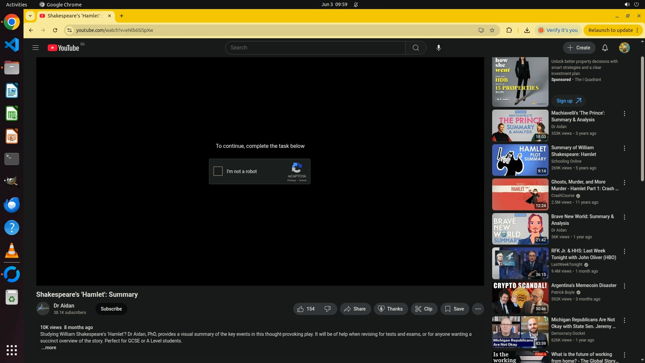The image size is (645, 363).
Task: Bookmark this page with the star icon
Action: [x=492, y=30]
